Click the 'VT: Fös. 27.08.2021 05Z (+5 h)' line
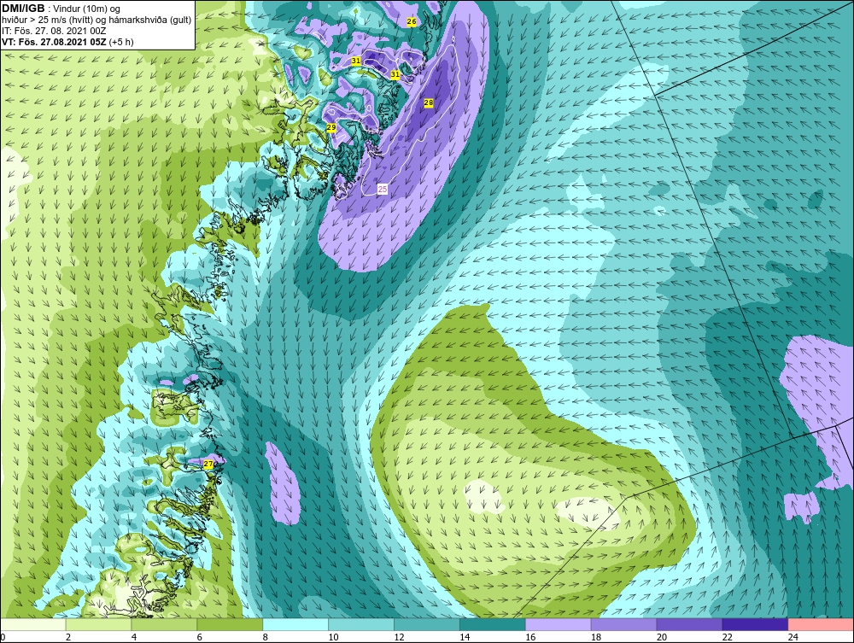Screen dimensions: 854x643 [x=67, y=42]
